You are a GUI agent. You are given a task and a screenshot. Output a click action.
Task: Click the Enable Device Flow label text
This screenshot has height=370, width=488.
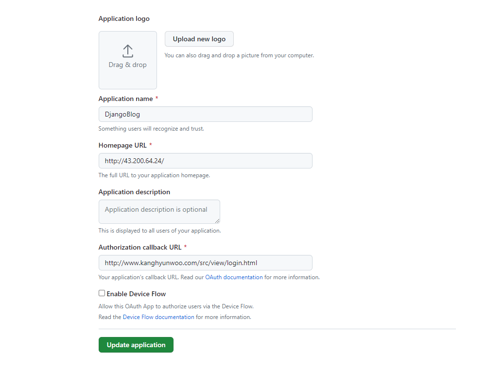click(x=137, y=293)
